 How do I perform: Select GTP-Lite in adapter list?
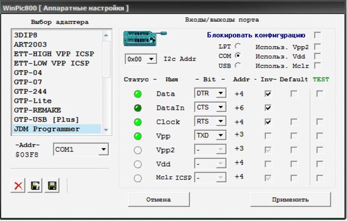click(57, 101)
